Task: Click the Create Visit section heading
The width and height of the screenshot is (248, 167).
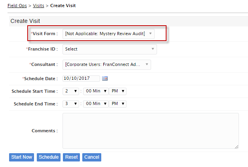Action: [25, 21]
